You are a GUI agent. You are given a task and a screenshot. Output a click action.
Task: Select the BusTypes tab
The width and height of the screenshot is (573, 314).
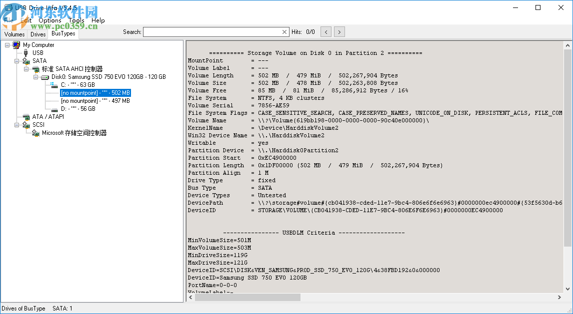click(63, 33)
